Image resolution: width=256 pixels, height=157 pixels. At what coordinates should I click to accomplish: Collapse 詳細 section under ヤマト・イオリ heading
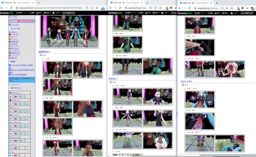click(183, 85)
